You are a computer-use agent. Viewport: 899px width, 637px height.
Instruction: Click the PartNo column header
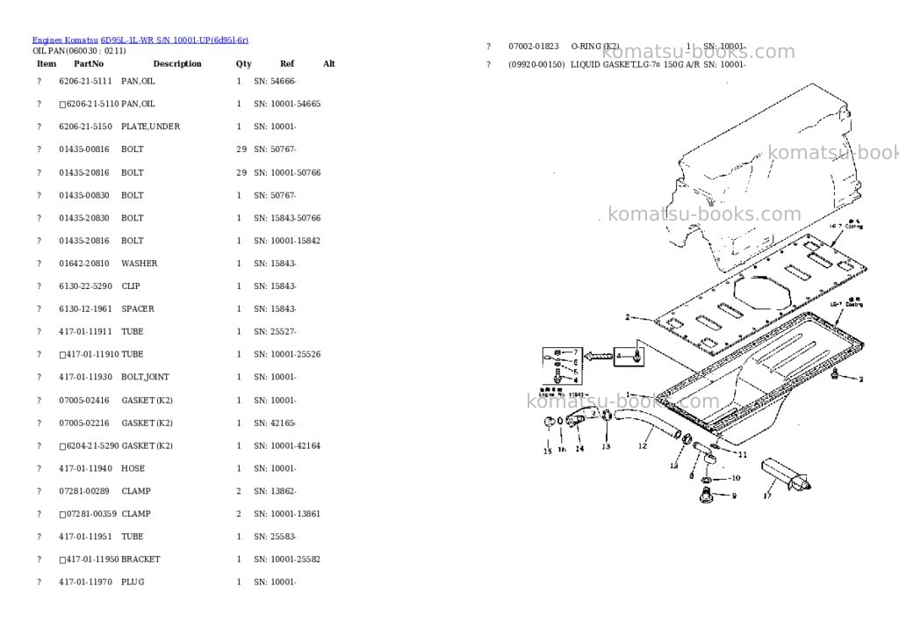89,63
